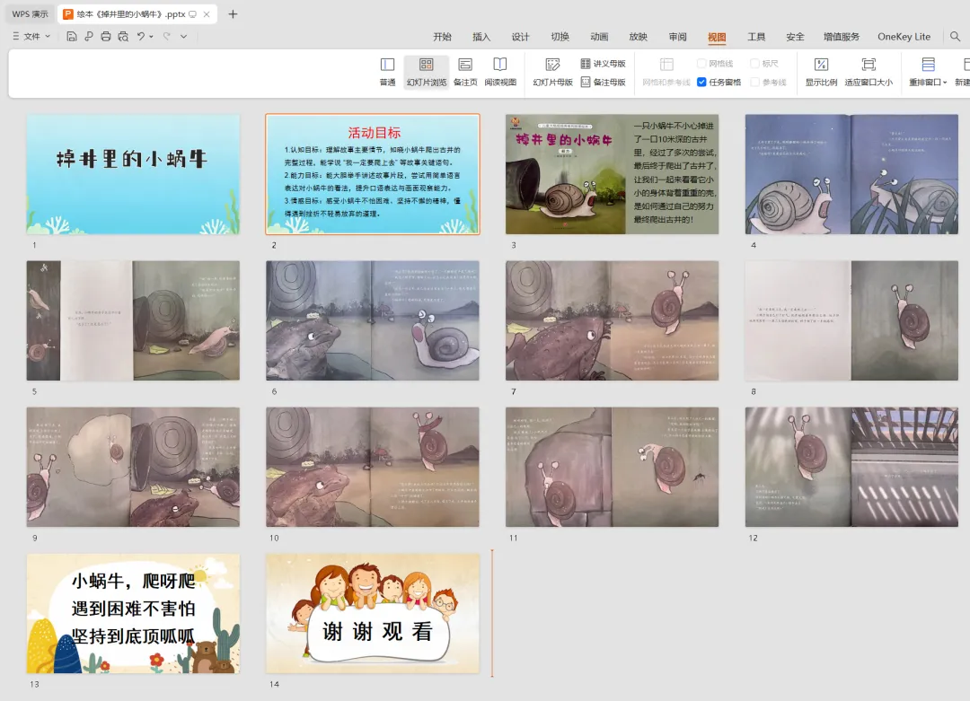Close the 绘本 pptx document tab
Image resolution: width=970 pixels, height=701 pixels.
point(207,13)
